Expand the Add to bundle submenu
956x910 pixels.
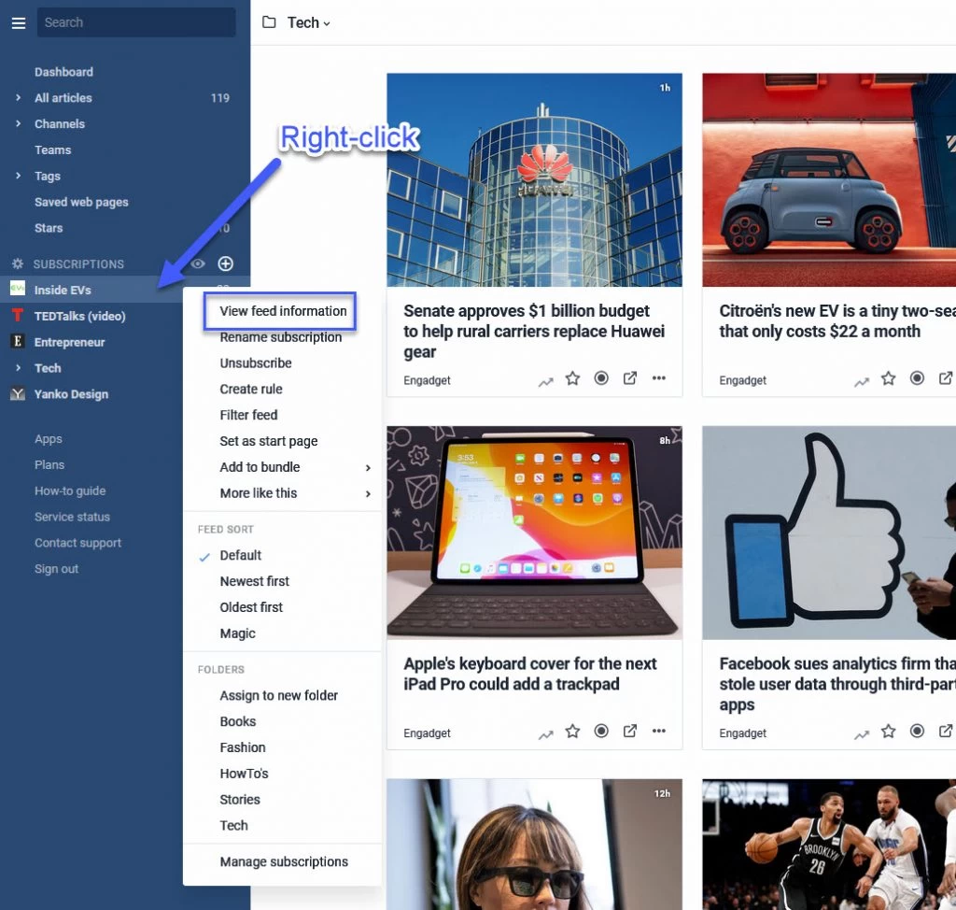[x=260, y=467]
